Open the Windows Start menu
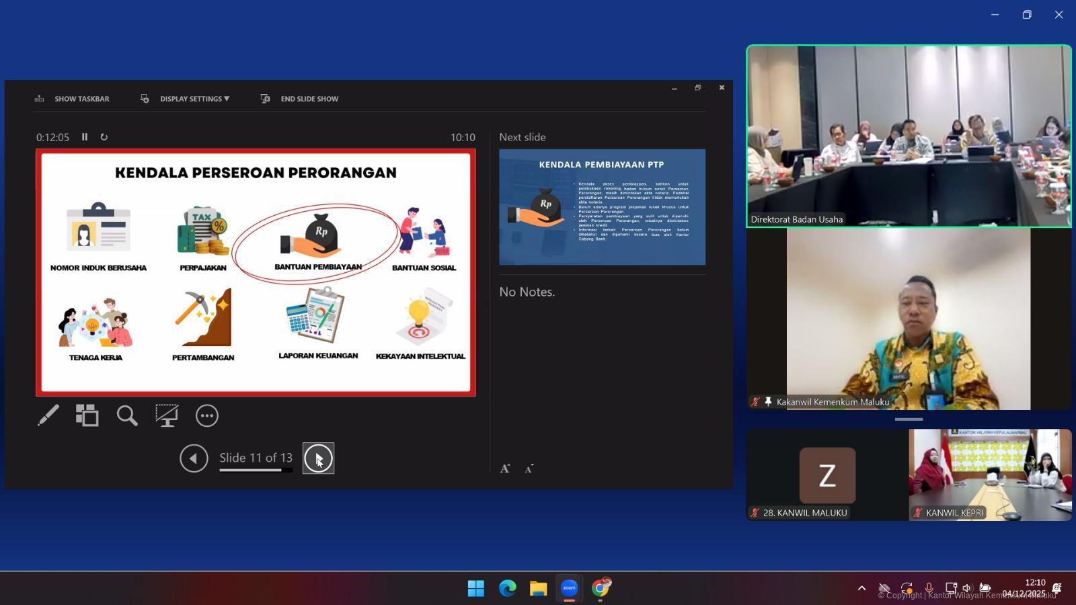This screenshot has width=1076, height=605. coord(475,588)
